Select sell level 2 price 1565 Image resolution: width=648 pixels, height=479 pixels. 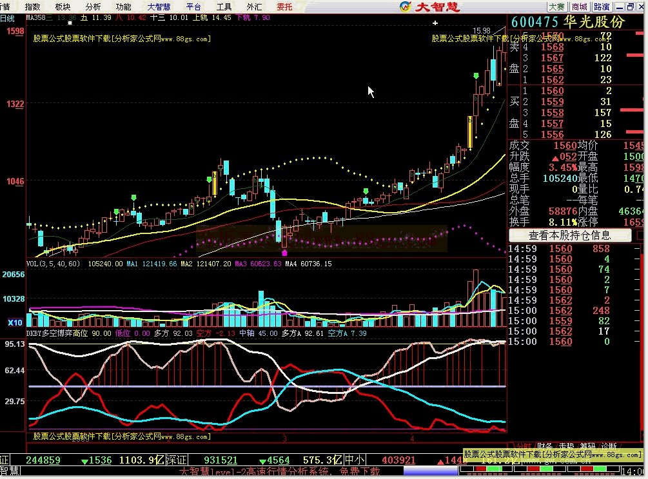(553, 69)
